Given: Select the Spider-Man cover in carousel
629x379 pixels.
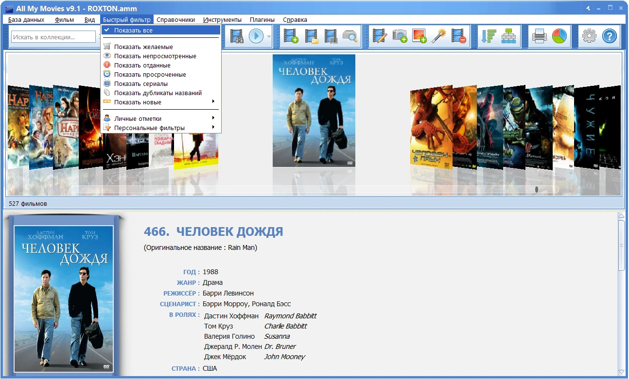Looking at the screenshot, I should 432,128.
